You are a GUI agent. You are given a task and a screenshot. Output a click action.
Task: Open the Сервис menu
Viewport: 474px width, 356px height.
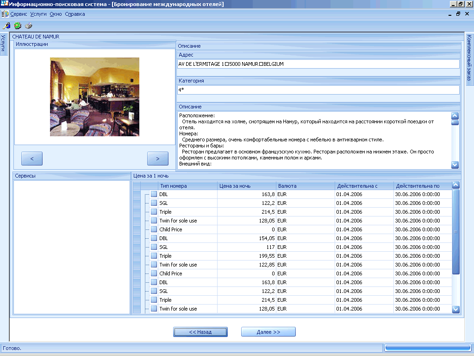[19, 14]
